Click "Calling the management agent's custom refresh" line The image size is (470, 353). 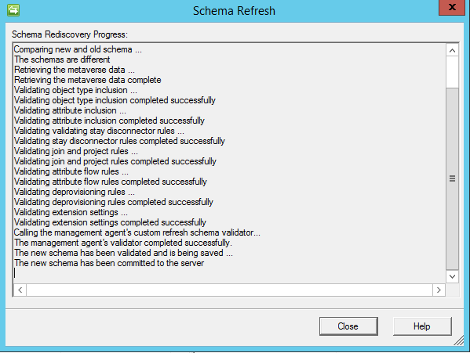137,232
